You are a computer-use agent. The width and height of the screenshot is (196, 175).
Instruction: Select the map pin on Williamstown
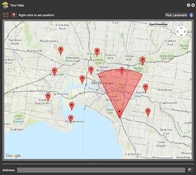(71, 119)
